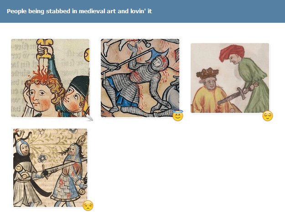The height and width of the screenshot is (220, 285).
Task: Click the 'People being stabbed in medieval art' title
Action: (x=79, y=11)
